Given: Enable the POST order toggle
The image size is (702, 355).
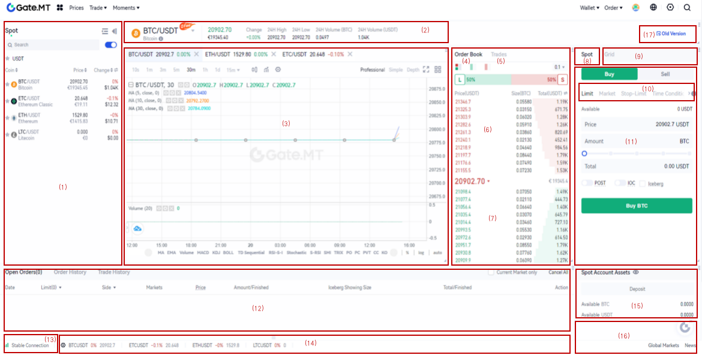Looking at the screenshot, I should [x=587, y=183].
